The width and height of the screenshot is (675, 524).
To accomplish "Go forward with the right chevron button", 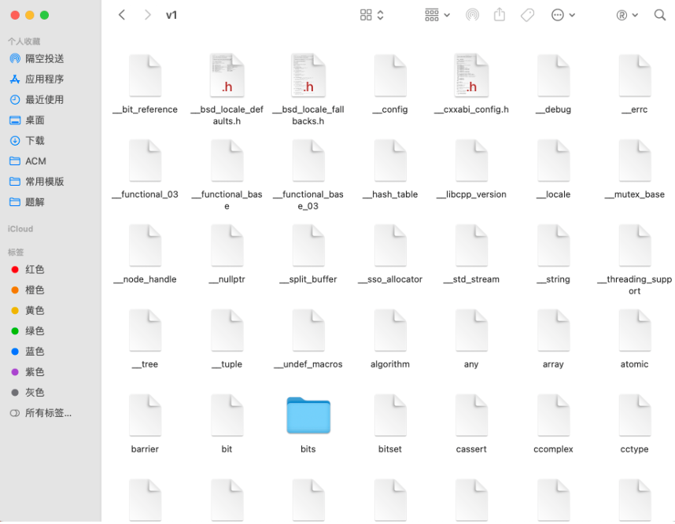I will coord(148,15).
